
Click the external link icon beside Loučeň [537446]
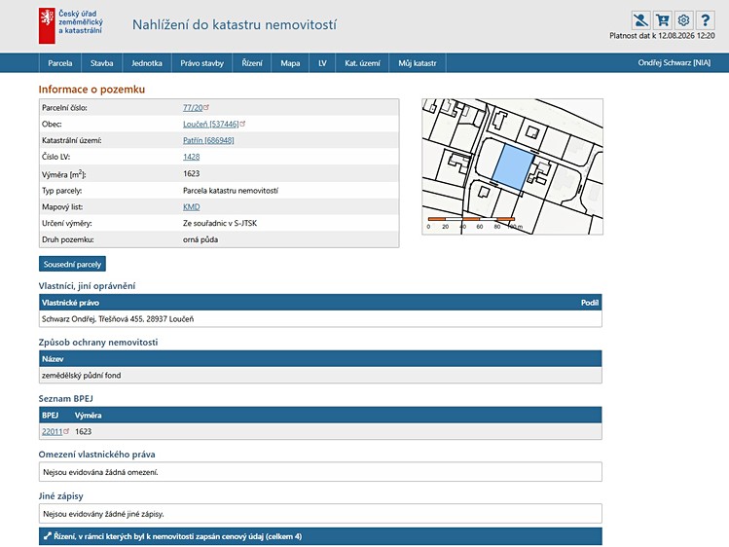click(x=242, y=124)
